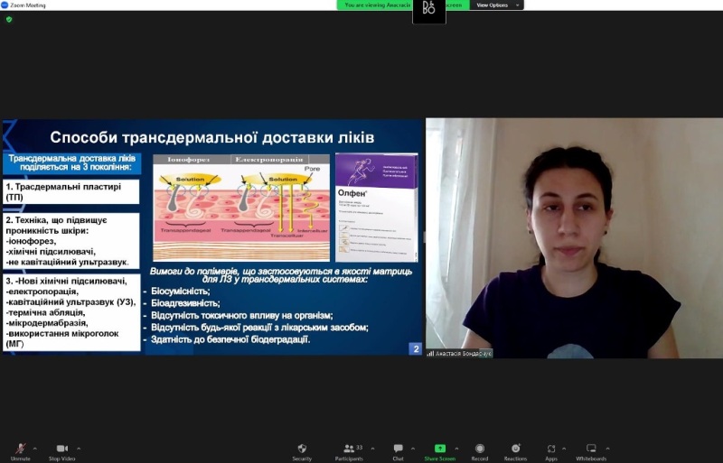The image size is (723, 463).
Task: Open audio options arrow next to Unmute
Action: (35, 449)
